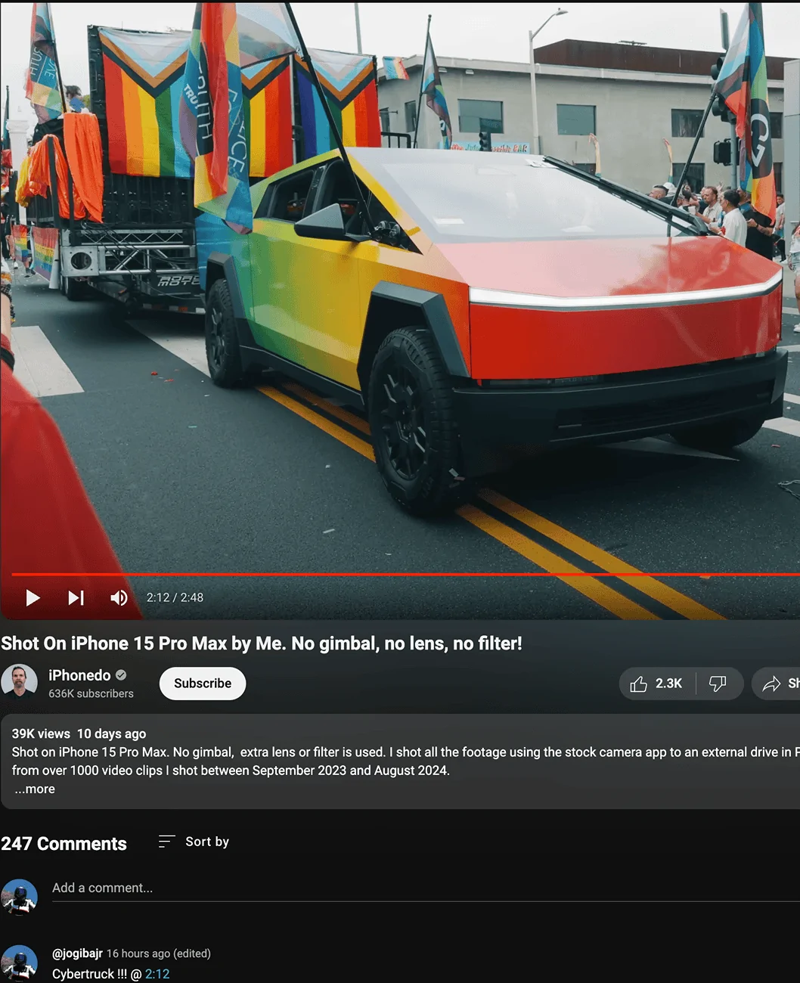This screenshot has width=800, height=983.
Task: Click the red video progress bar
Action: tap(405, 575)
